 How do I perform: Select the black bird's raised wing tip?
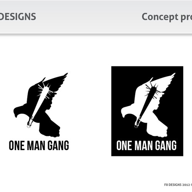coord(64,76)
